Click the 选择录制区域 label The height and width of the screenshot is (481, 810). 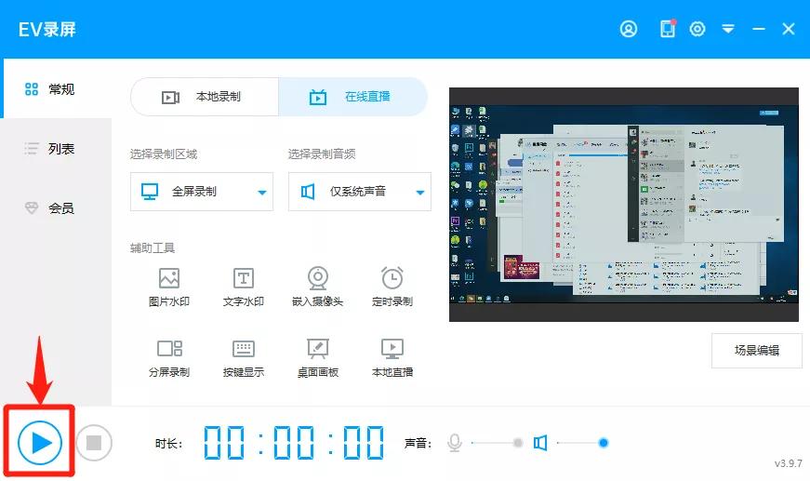click(164, 154)
